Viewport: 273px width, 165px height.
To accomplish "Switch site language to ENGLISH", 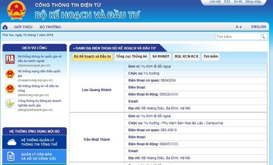I will tap(258, 27).
